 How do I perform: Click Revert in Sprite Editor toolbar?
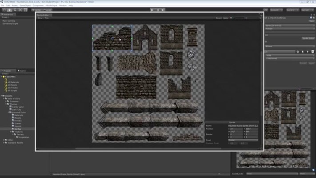point(219,18)
